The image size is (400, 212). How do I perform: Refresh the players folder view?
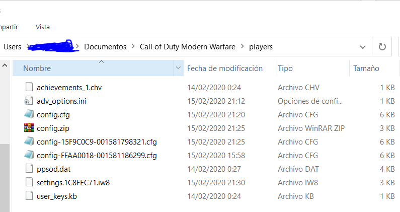tap(382, 47)
